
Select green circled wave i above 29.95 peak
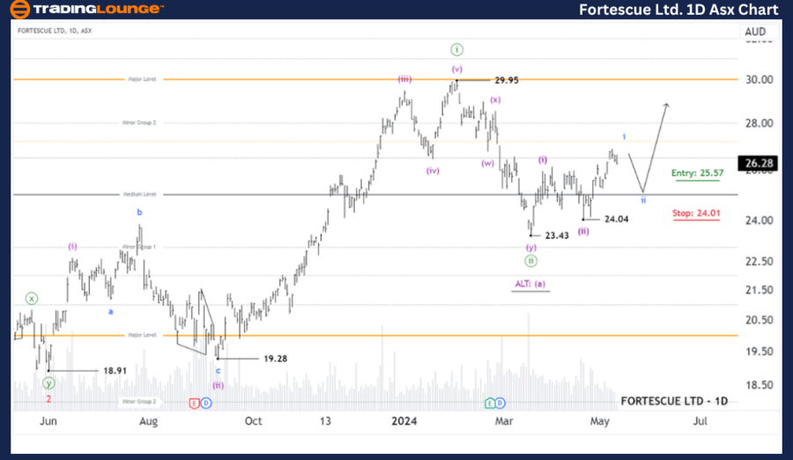(x=456, y=49)
